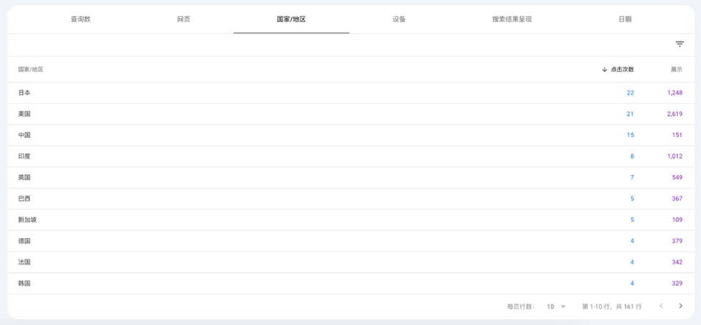Sort by 展示 column header

676,70
